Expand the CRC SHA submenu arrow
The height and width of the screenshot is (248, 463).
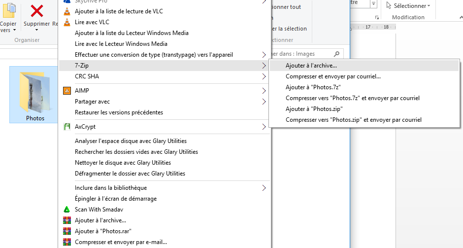point(264,76)
